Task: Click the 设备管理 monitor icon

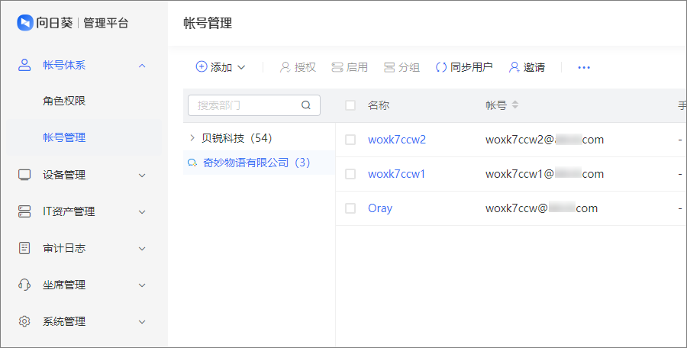Action: (x=24, y=175)
